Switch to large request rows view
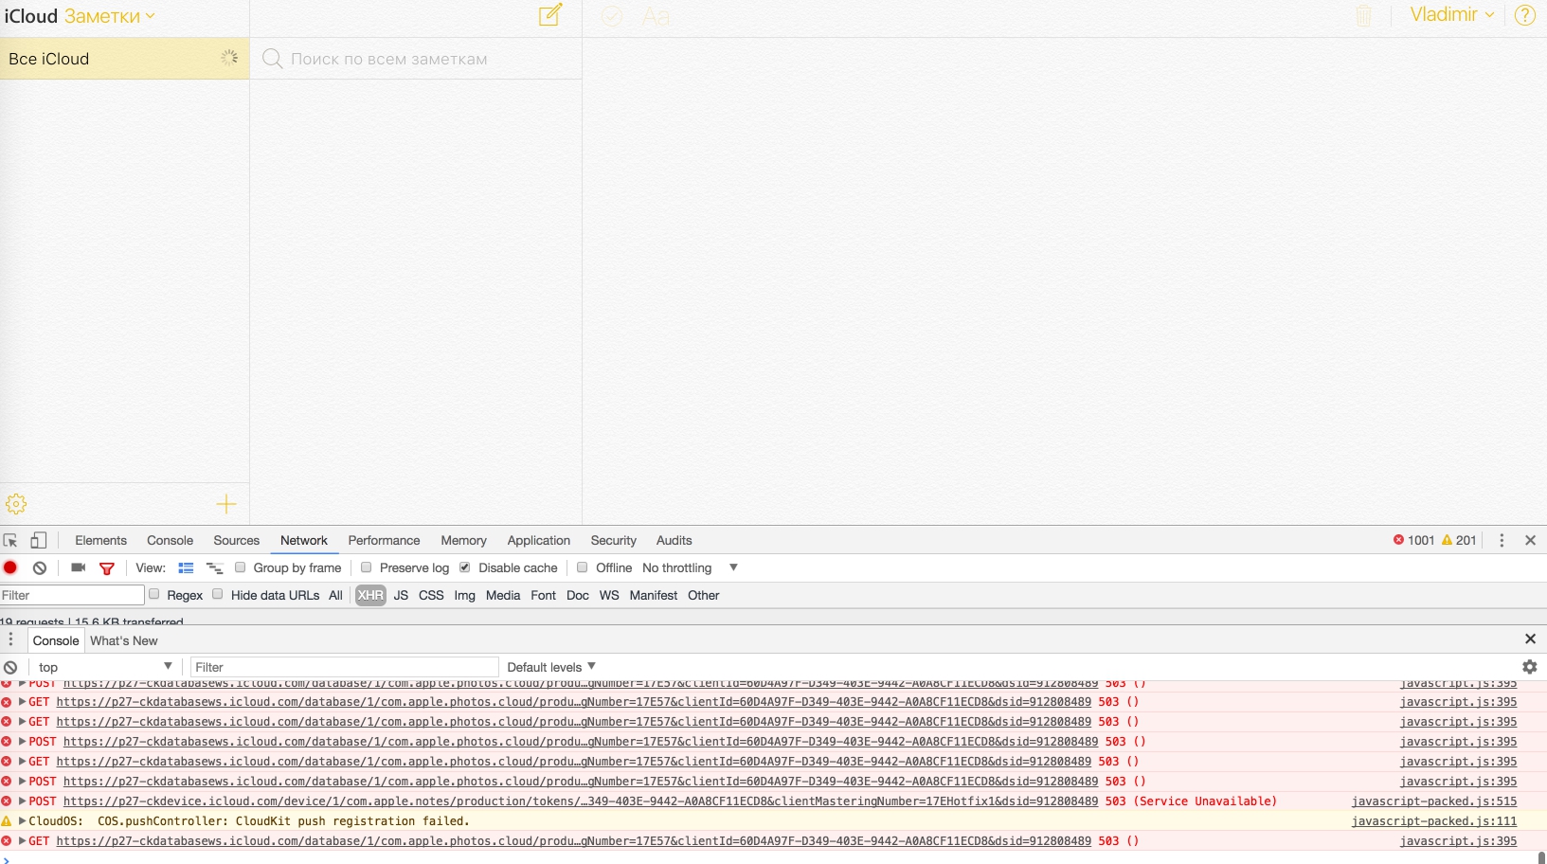The height and width of the screenshot is (864, 1547). tap(186, 567)
